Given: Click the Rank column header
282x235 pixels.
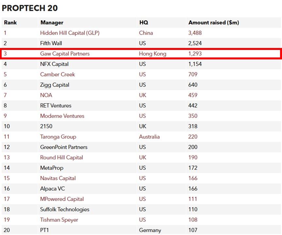Looking at the screenshot, I should click(x=10, y=23).
